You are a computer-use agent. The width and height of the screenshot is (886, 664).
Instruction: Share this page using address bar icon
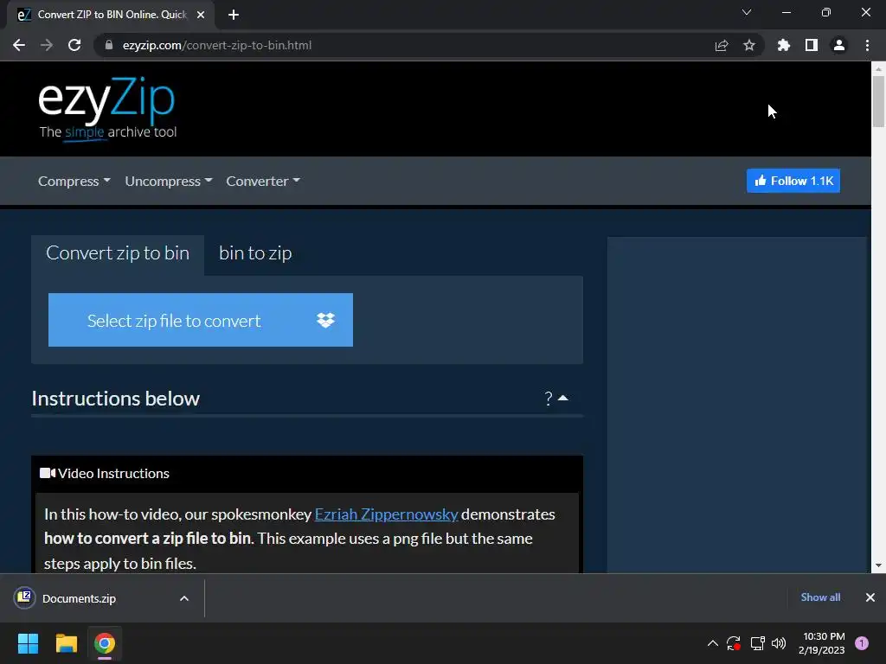722,45
